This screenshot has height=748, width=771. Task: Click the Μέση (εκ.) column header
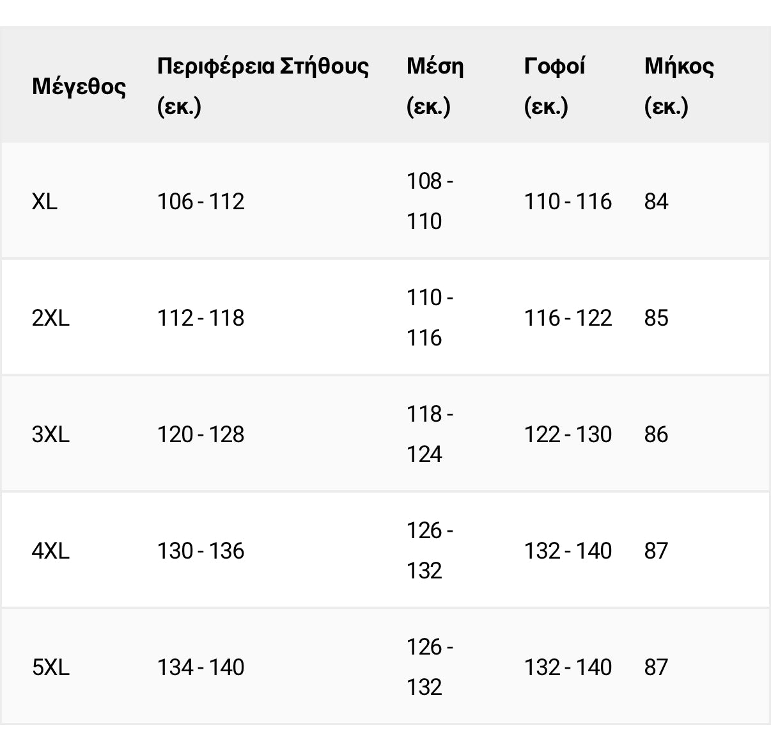(435, 86)
